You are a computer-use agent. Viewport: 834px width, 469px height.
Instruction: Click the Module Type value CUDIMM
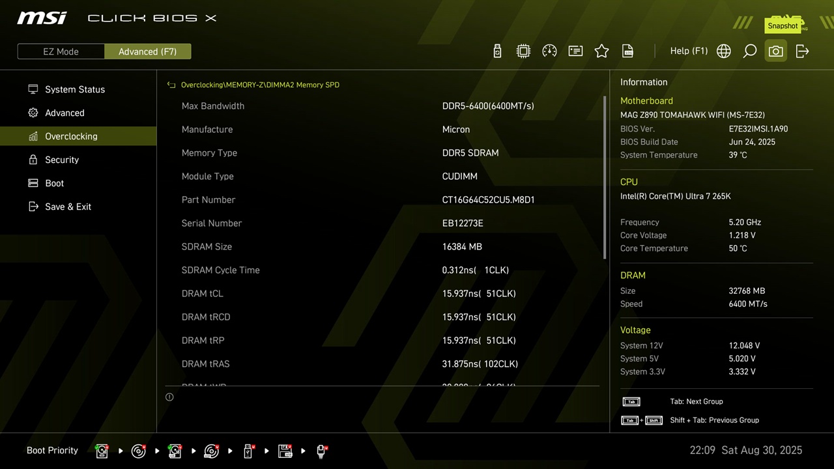(460, 177)
